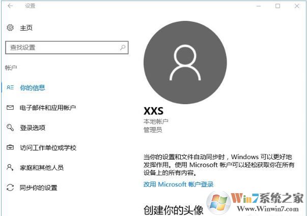The image size is (307, 216).
Task: Click the user avatar picture
Action: click(185, 63)
